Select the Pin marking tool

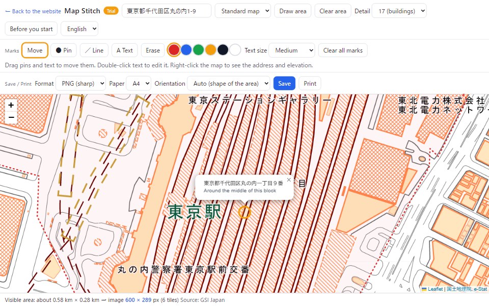[64, 50]
